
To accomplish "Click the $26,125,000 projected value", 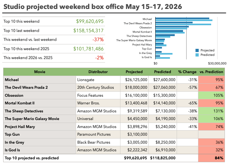I will click(x=136, y=79).
